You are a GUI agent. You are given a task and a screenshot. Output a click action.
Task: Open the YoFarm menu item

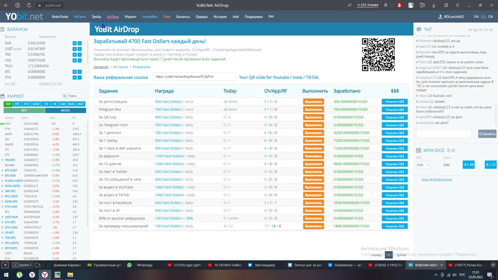click(x=80, y=17)
